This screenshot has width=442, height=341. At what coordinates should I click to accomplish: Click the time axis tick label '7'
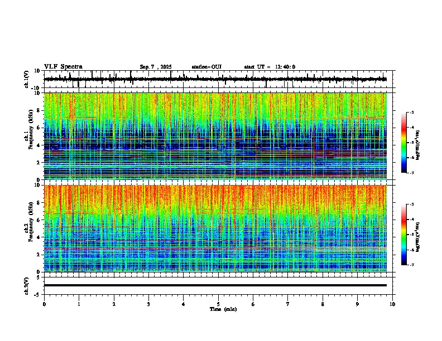(x=288, y=304)
